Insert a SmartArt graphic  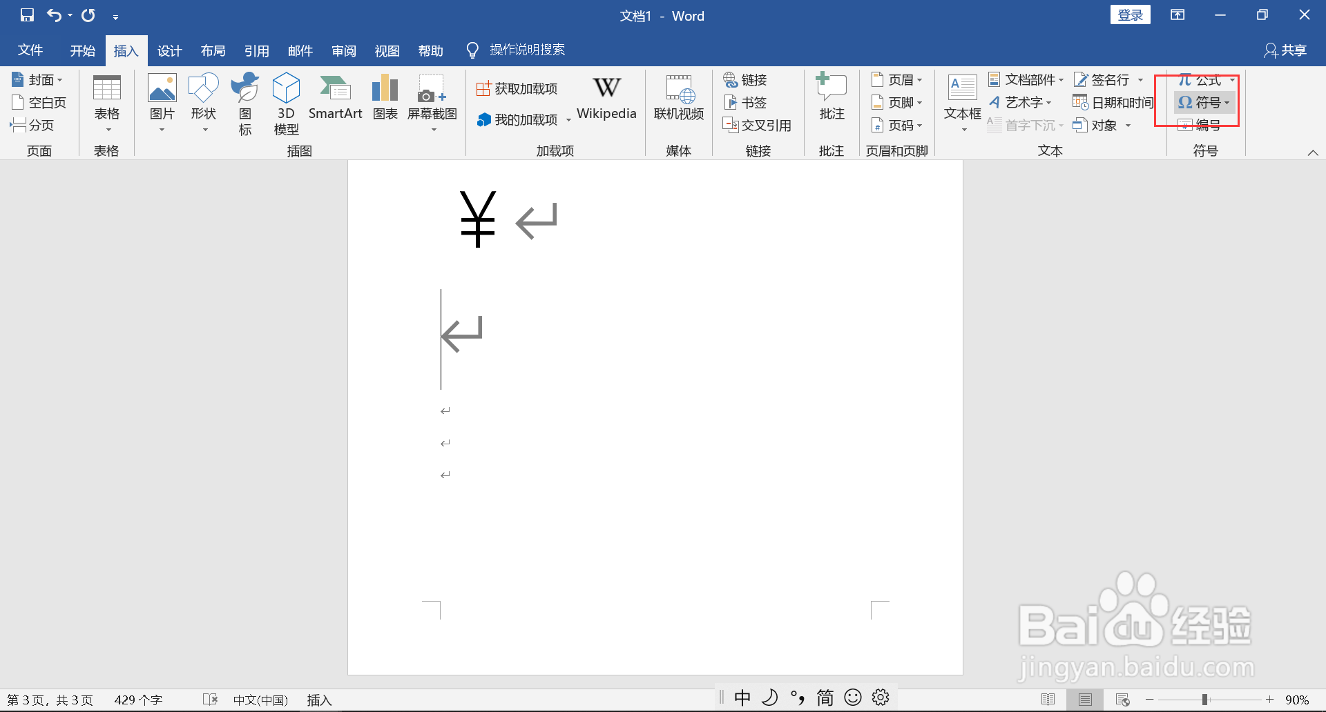336,100
